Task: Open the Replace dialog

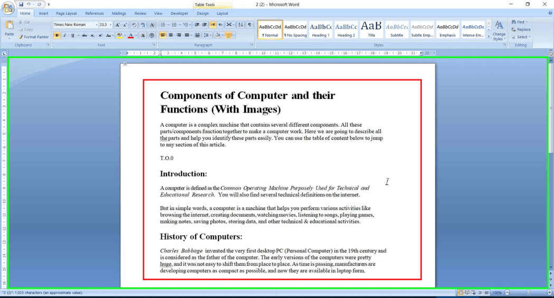Action: (x=521, y=29)
